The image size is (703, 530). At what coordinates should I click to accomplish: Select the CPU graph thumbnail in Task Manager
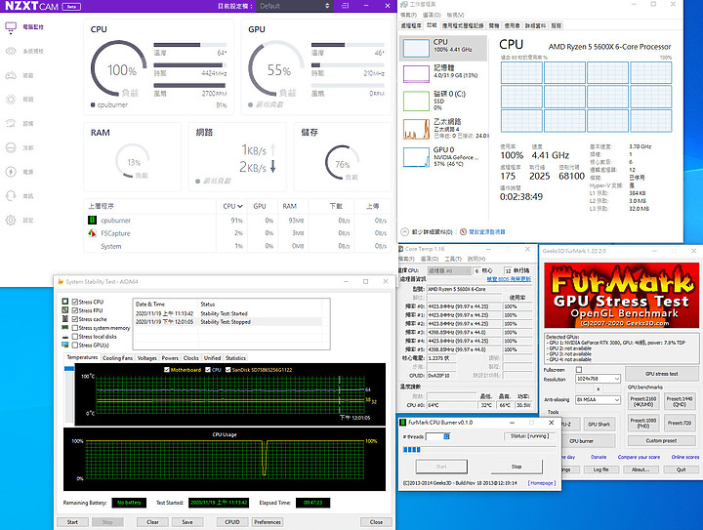coord(417,48)
